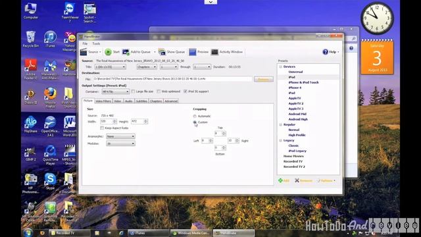Select the Recorded TV 2 preset
The width and height of the screenshot is (421, 237).
pyautogui.click(x=294, y=167)
